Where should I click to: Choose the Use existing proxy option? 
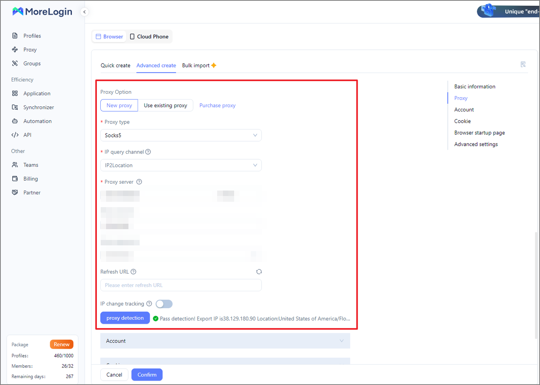point(165,105)
